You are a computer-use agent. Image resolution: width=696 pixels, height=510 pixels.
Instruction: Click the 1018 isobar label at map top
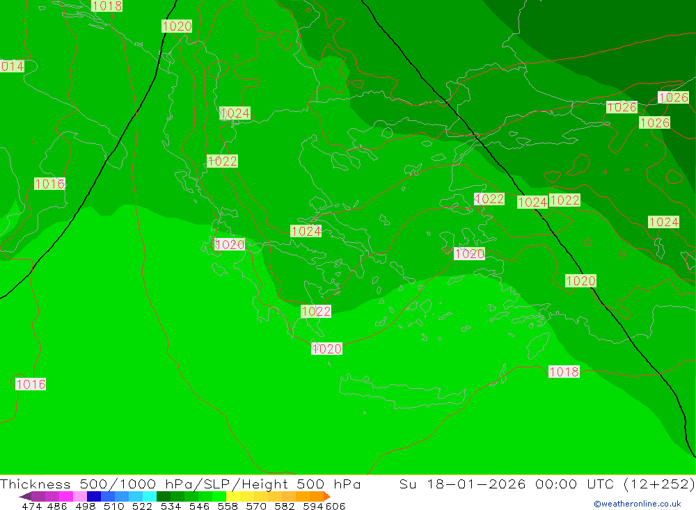107,6
